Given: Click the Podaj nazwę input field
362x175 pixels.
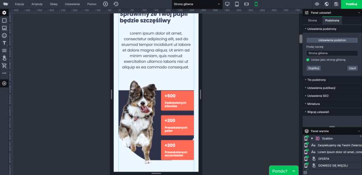Looking at the screenshot, I should click(x=332, y=53).
